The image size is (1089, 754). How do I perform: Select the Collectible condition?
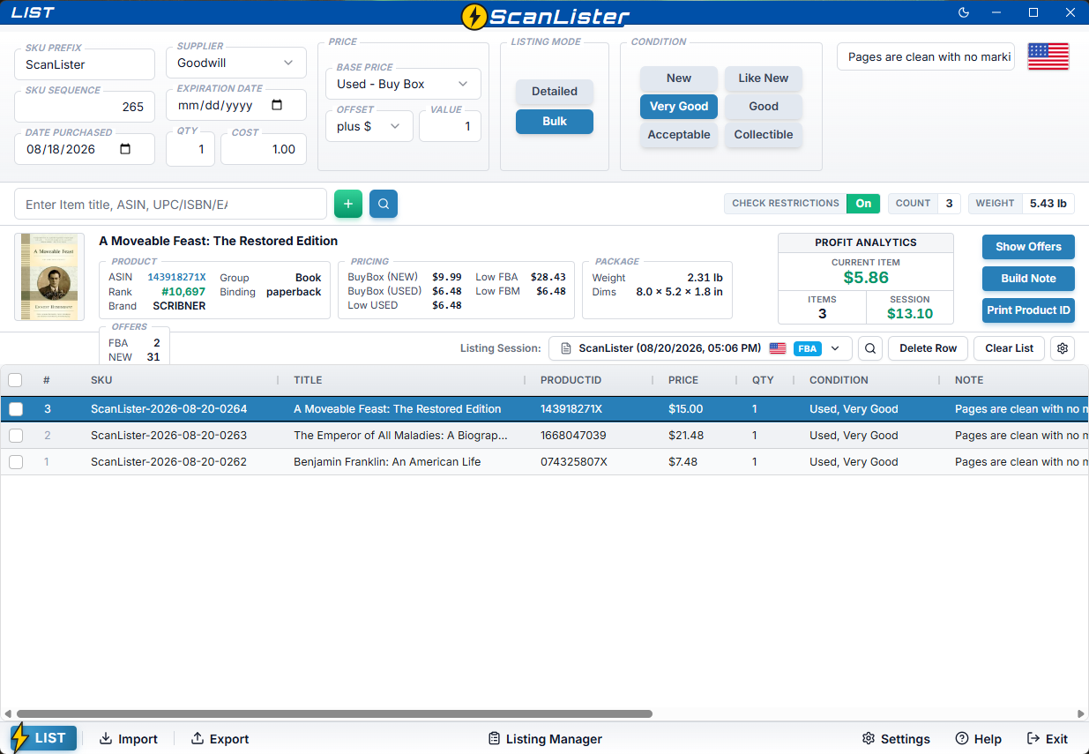pyautogui.click(x=764, y=135)
